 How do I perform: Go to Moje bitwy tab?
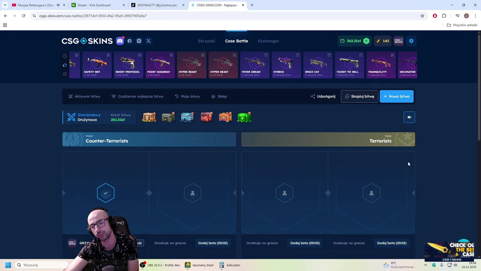pos(187,96)
